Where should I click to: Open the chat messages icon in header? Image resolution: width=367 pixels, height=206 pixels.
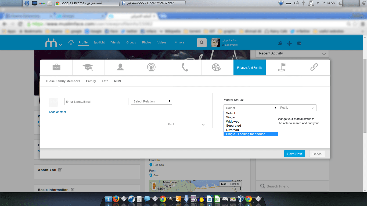click(x=299, y=43)
